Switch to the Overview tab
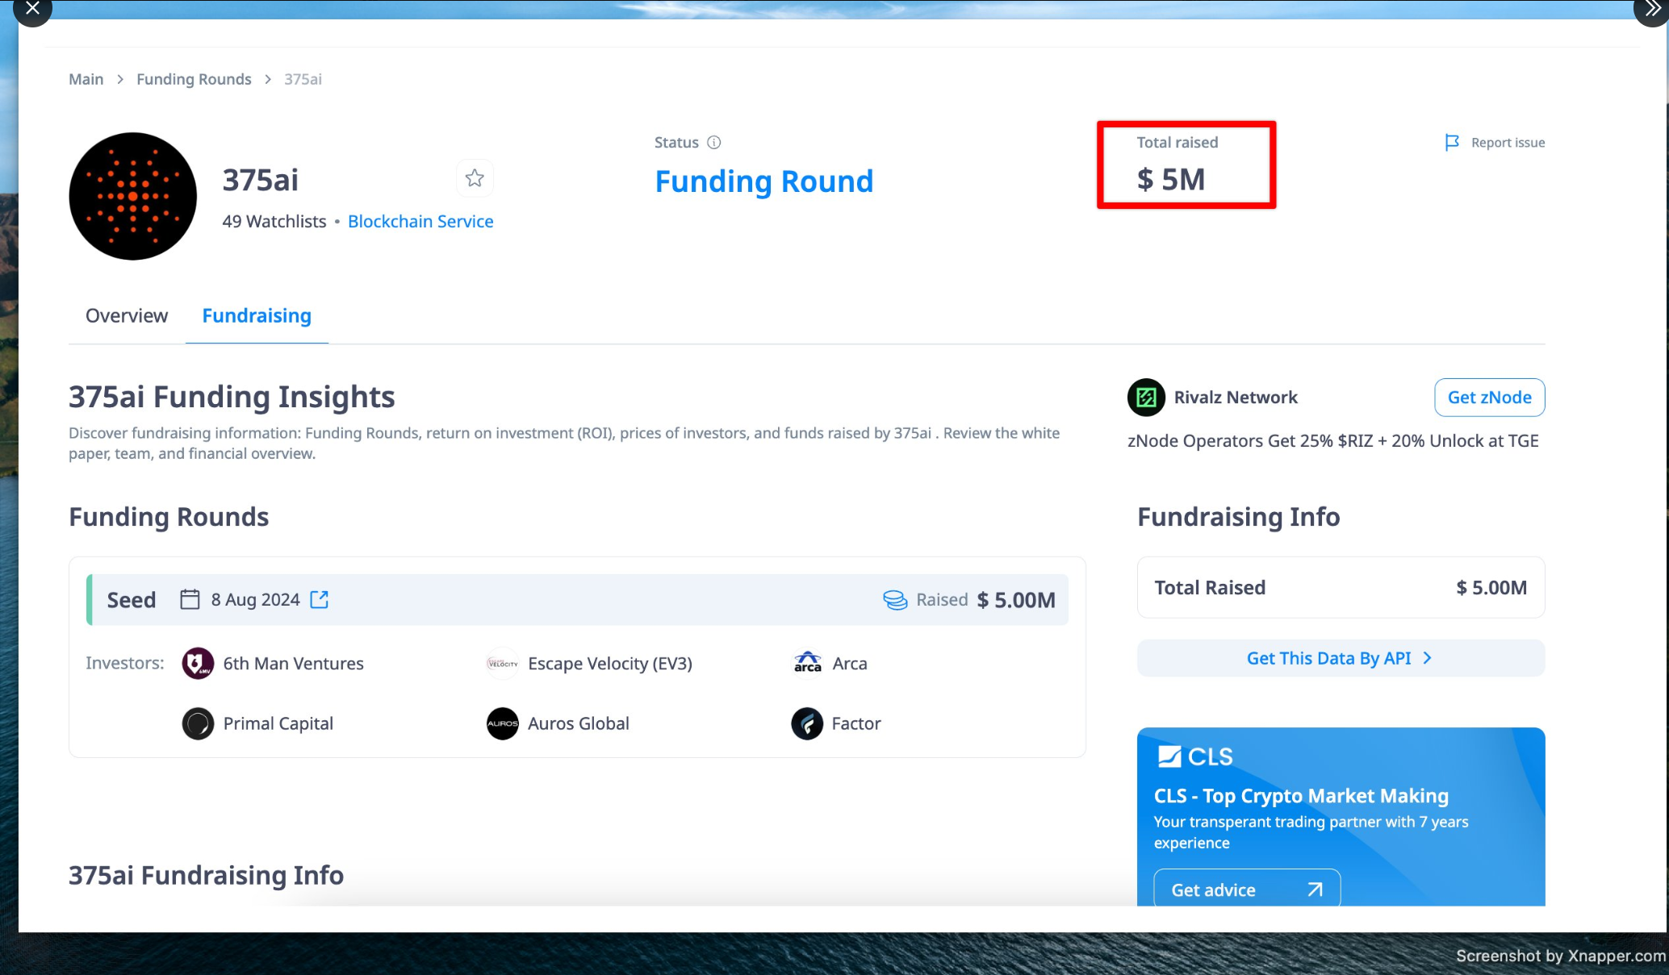Image resolution: width=1669 pixels, height=975 pixels. tap(127, 315)
